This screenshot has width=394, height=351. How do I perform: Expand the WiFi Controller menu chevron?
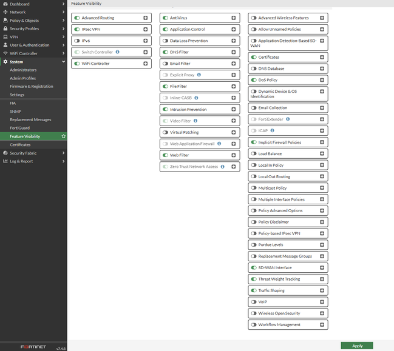click(x=63, y=53)
